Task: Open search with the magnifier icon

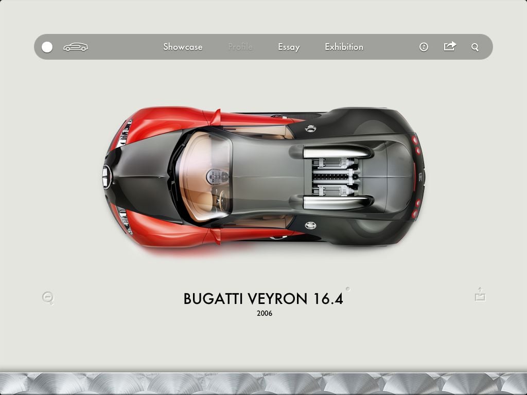Action: point(475,47)
